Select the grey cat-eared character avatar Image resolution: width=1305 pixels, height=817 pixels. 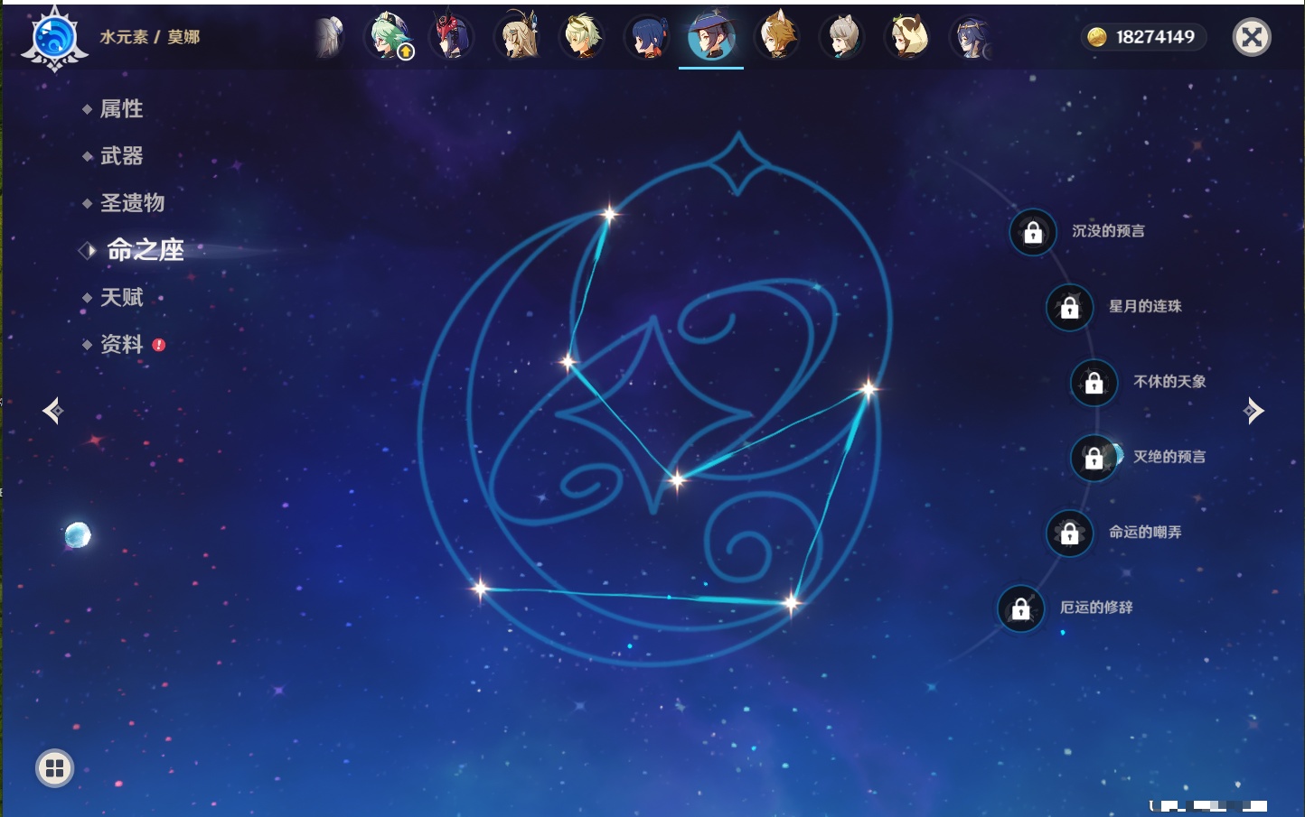[842, 37]
